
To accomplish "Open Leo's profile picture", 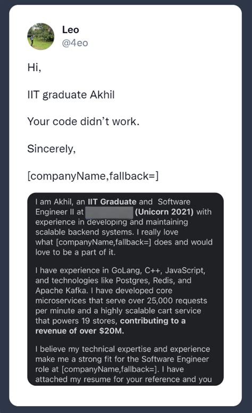I will [41, 36].
